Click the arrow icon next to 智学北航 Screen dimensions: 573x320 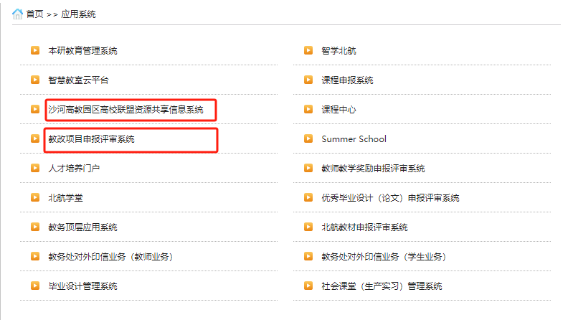tap(308, 51)
